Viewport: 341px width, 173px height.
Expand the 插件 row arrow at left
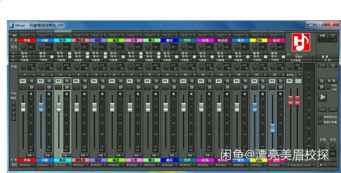pyautogui.click(x=14, y=57)
